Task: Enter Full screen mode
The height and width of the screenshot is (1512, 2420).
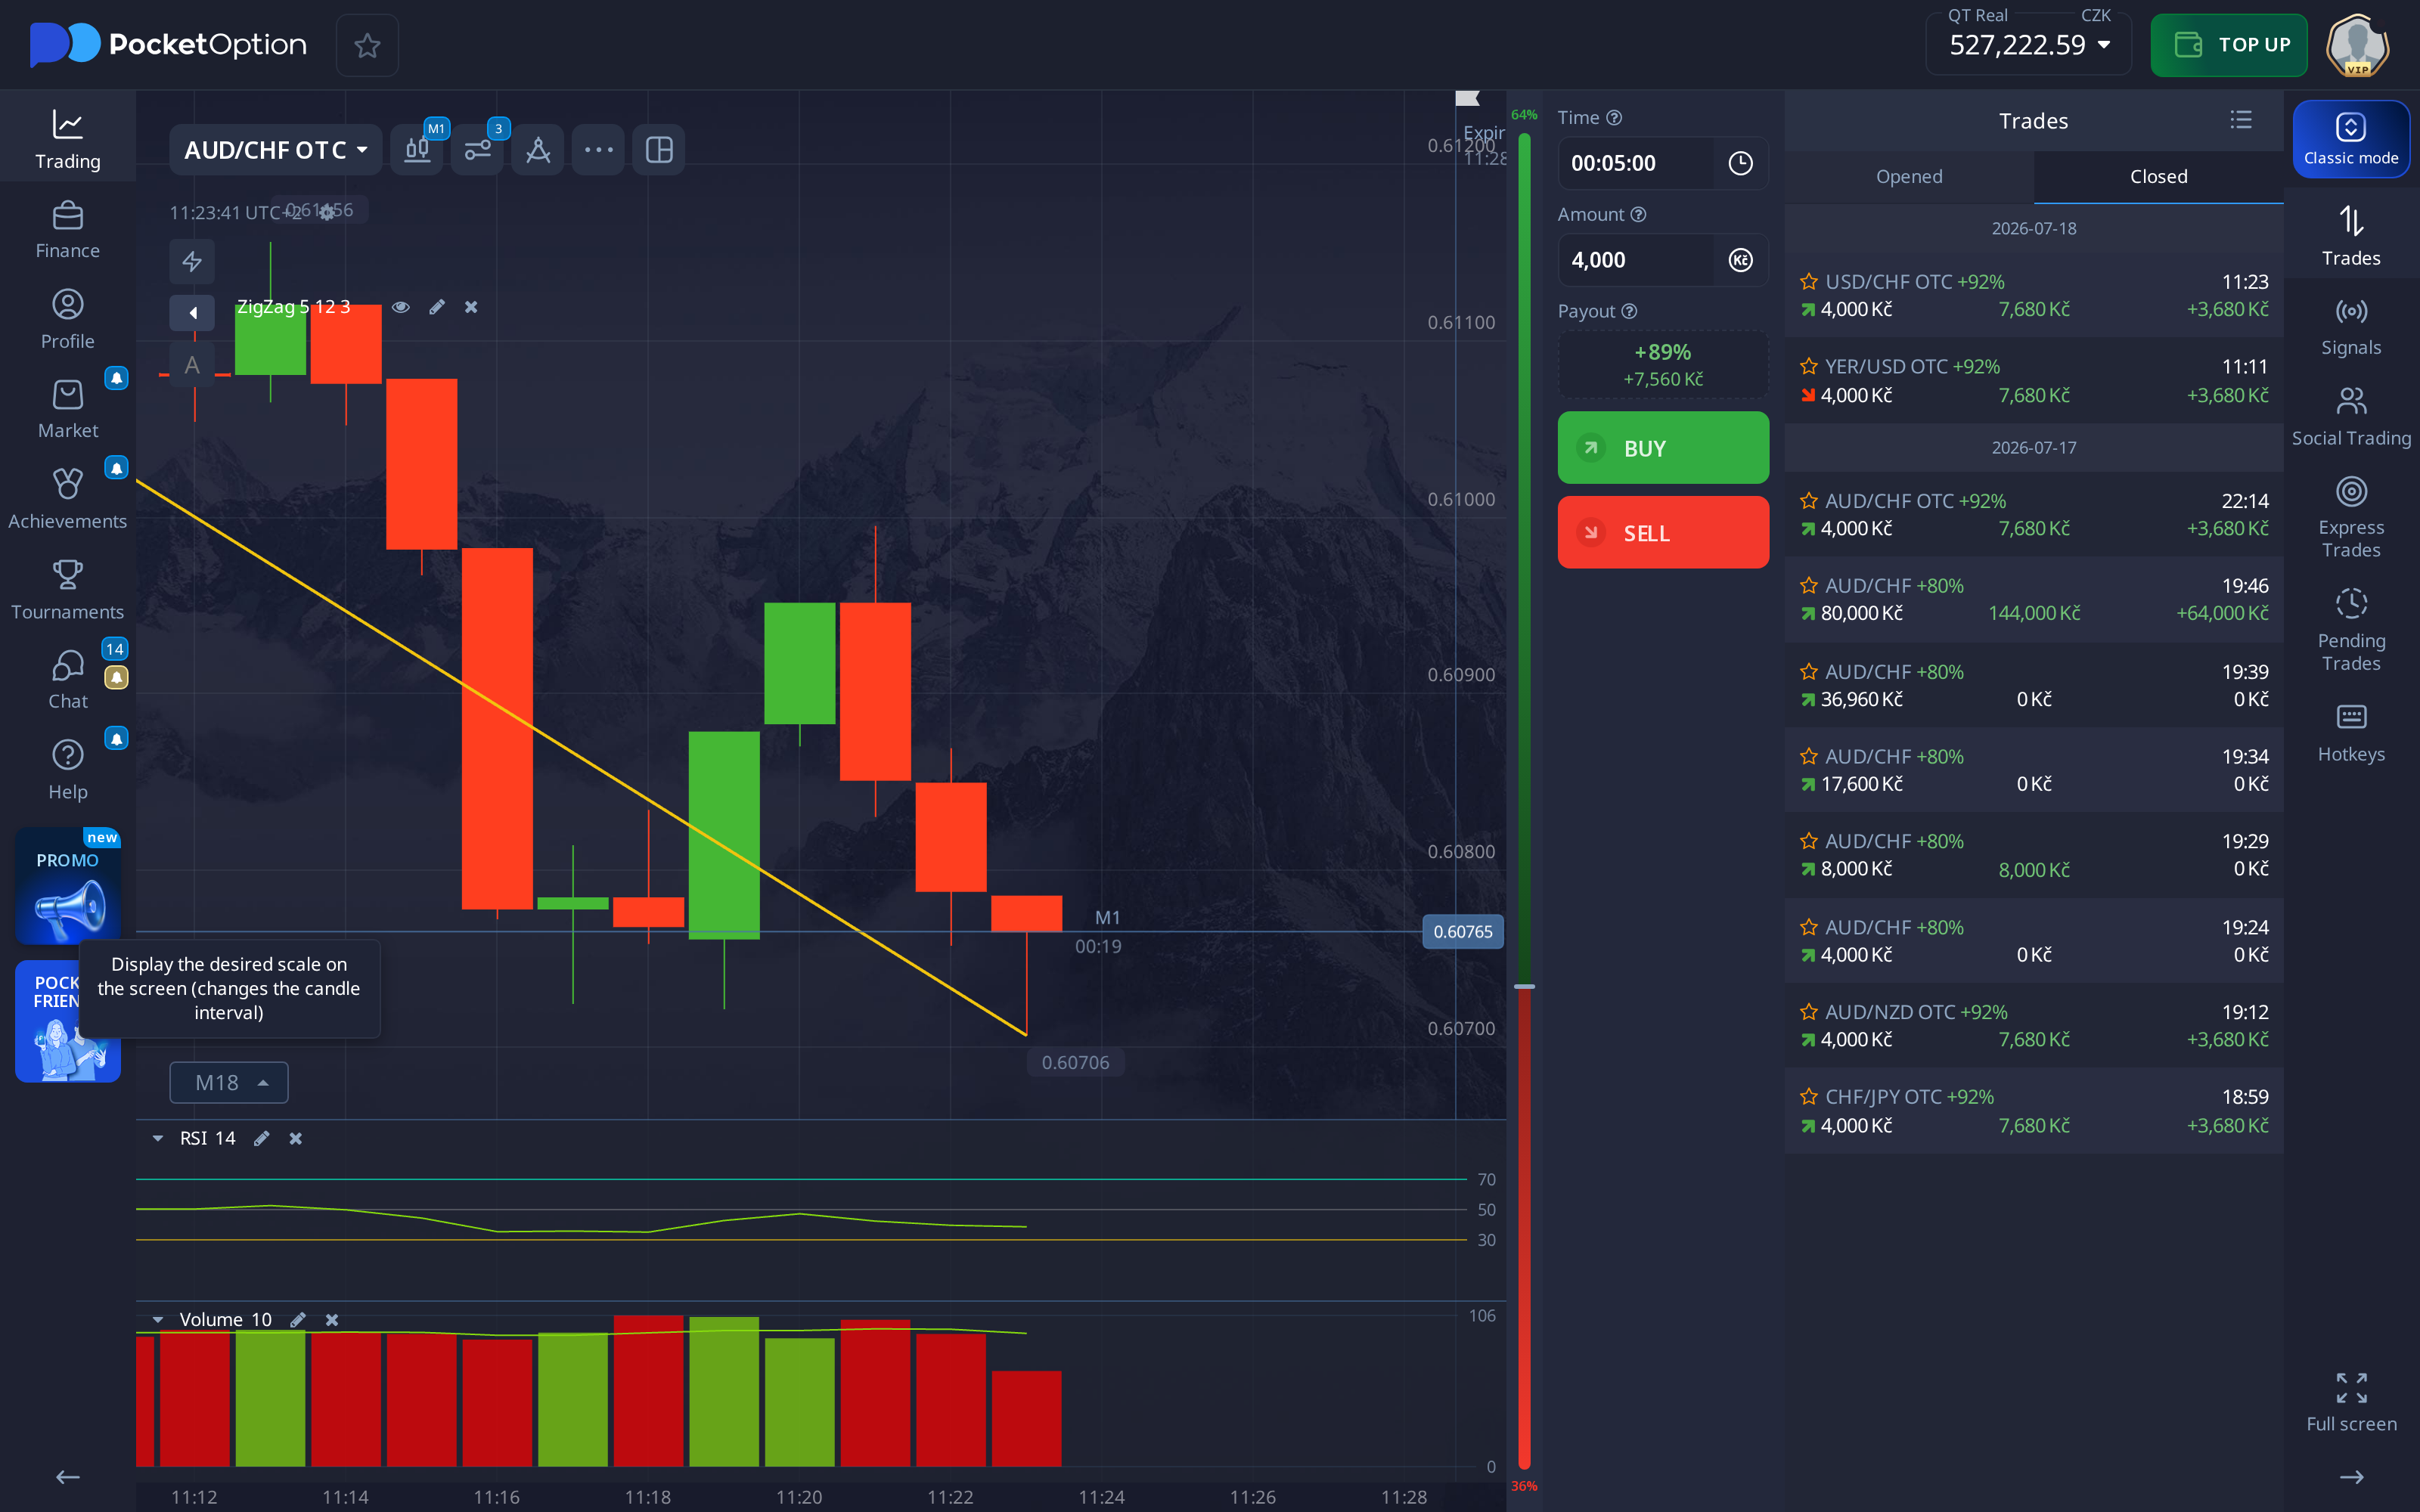Action: (x=2351, y=1402)
